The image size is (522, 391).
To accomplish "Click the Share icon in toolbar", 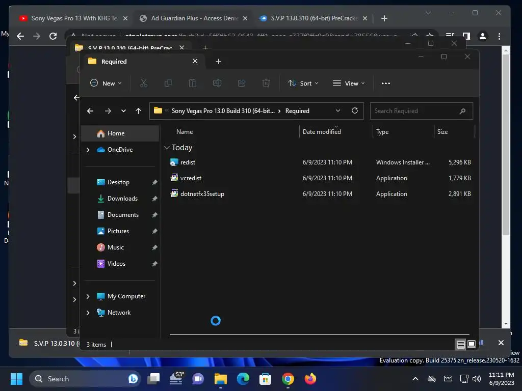I will pyautogui.click(x=241, y=83).
